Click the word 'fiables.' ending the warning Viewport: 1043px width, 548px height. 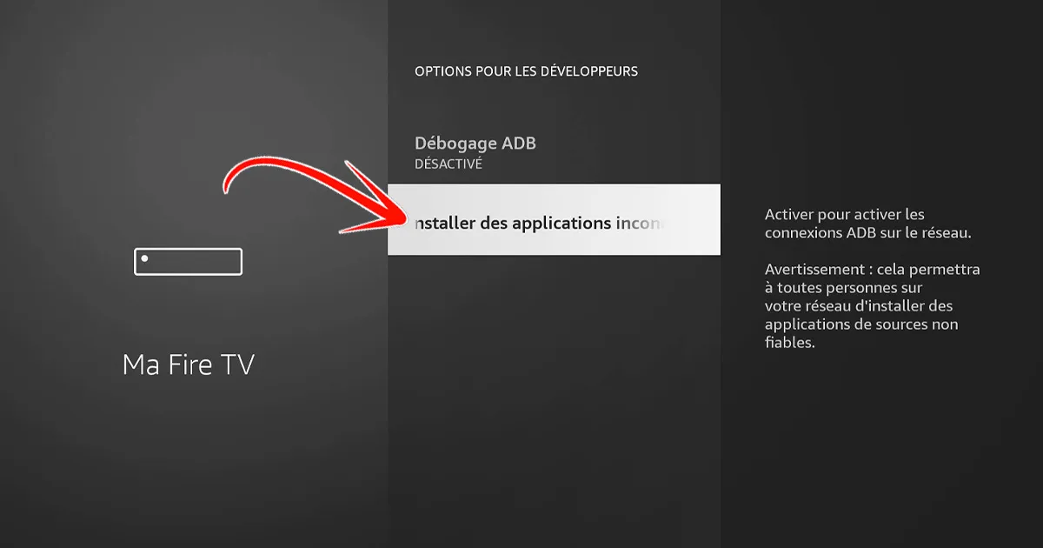[x=789, y=343]
